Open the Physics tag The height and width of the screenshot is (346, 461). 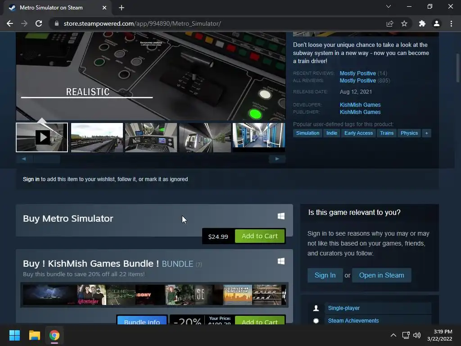[409, 133]
